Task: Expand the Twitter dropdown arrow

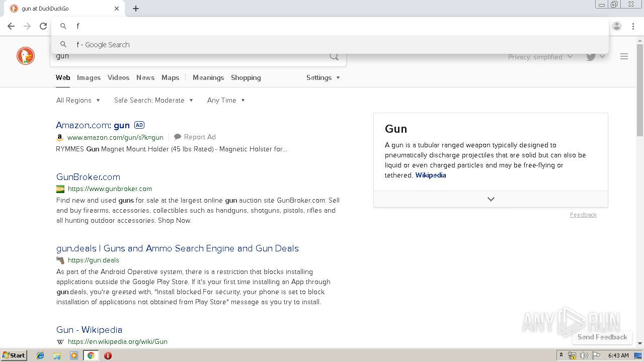Action: (x=602, y=56)
